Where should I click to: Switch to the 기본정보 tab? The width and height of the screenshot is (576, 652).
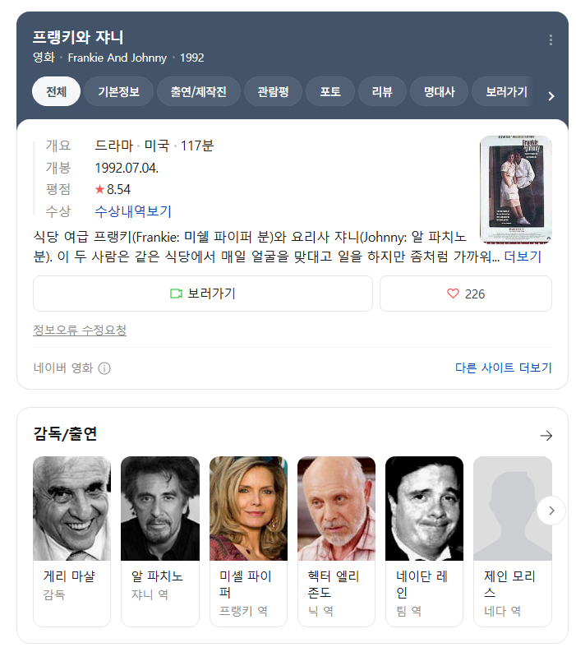(118, 91)
